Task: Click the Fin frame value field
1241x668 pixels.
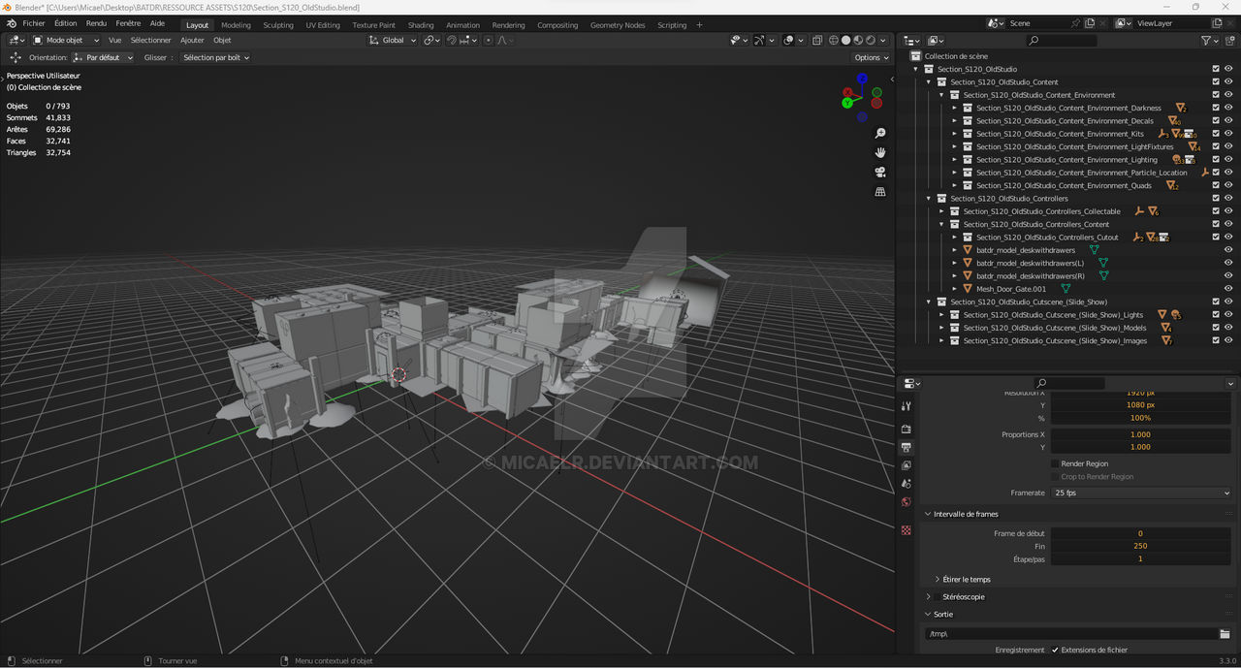Action: pos(1141,546)
